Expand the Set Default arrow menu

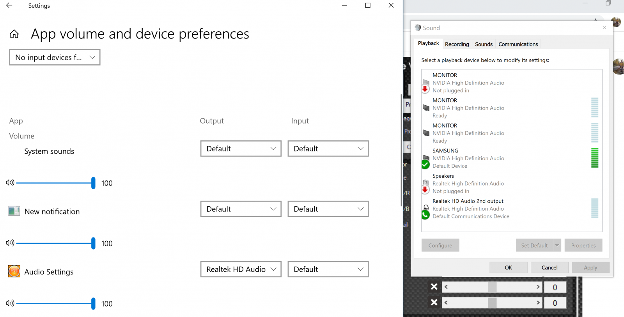click(557, 245)
